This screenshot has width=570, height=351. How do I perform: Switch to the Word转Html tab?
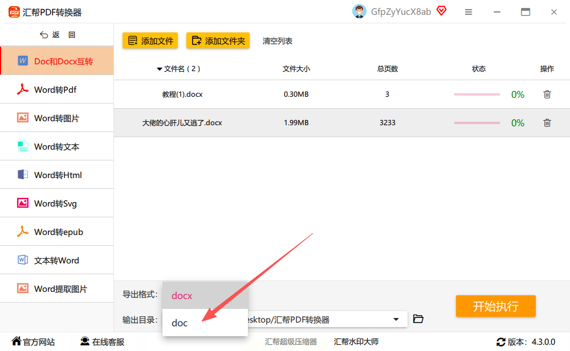[56, 175]
